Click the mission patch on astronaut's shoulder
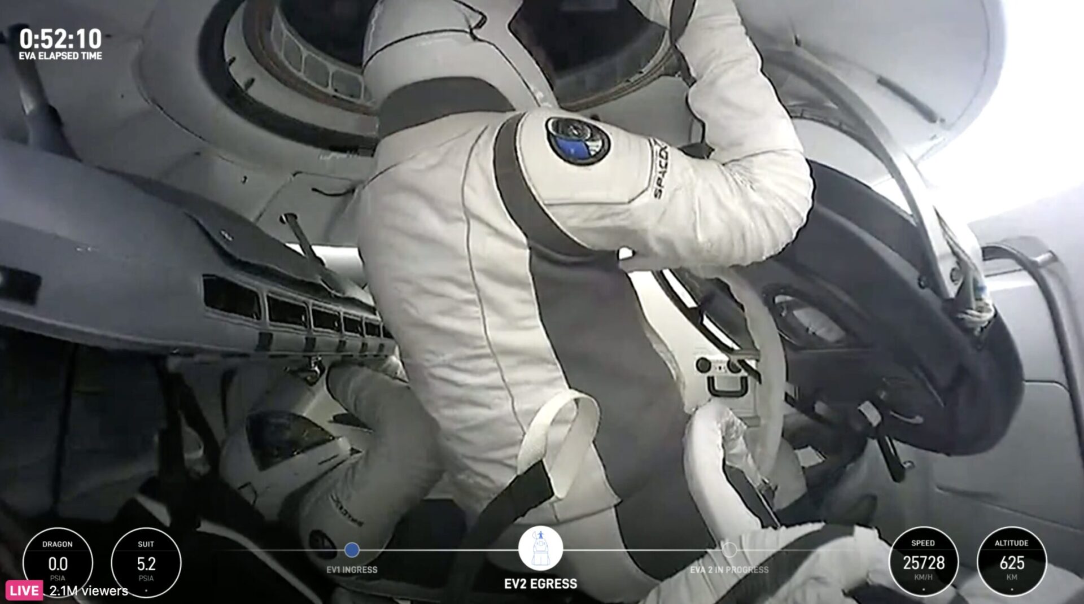 pyautogui.click(x=577, y=141)
